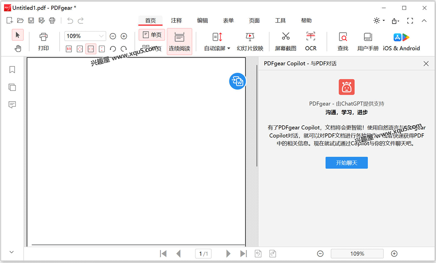Viewport: 436px width, 263px height.
Task: Open the 页面 pages tab
Action: click(254, 21)
